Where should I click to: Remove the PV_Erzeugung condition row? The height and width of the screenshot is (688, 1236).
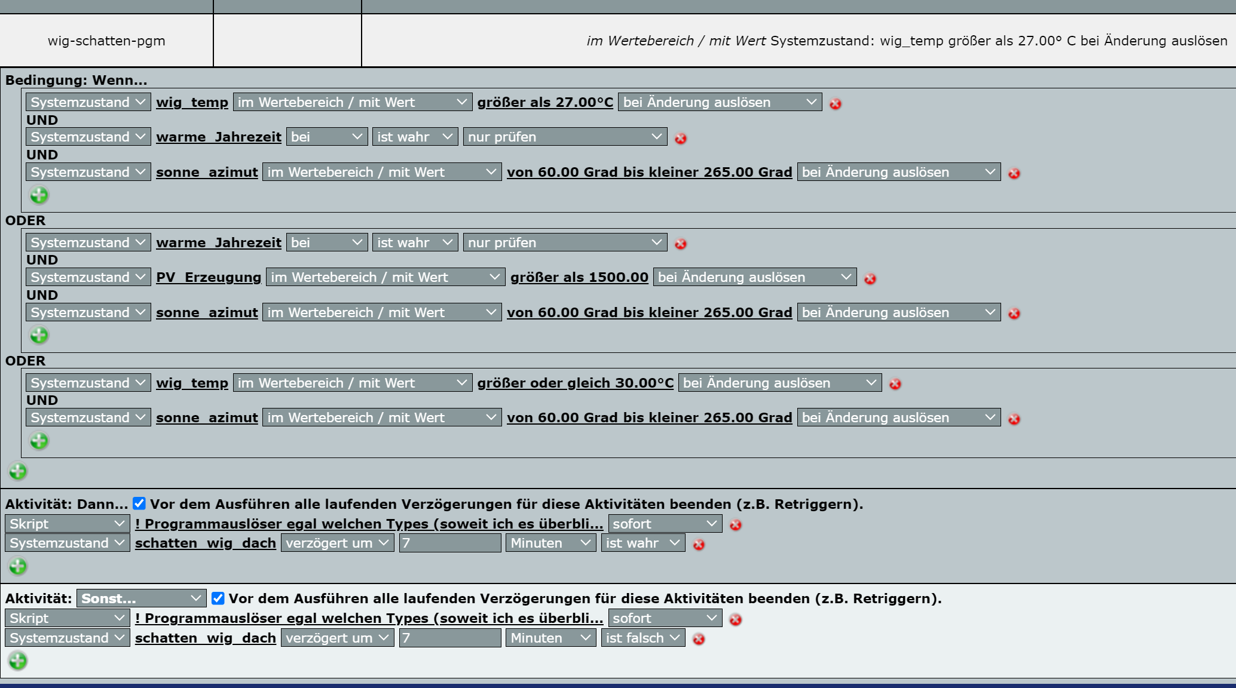[x=870, y=279]
